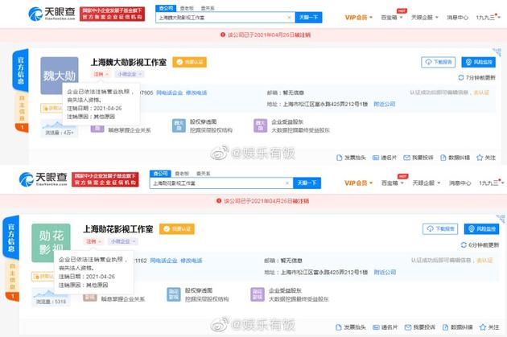Select 查关系 tab above 魏大勋 search
This screenshot has width=507, height=337.
[208, 8]
